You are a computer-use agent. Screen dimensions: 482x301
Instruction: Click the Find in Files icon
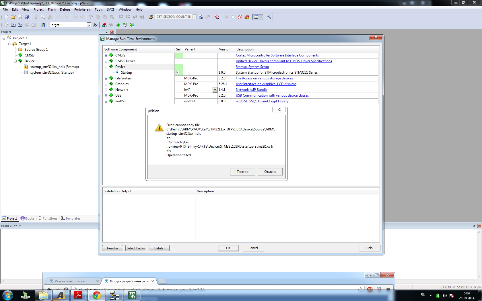pyautogui.click(x=201, y=17)
